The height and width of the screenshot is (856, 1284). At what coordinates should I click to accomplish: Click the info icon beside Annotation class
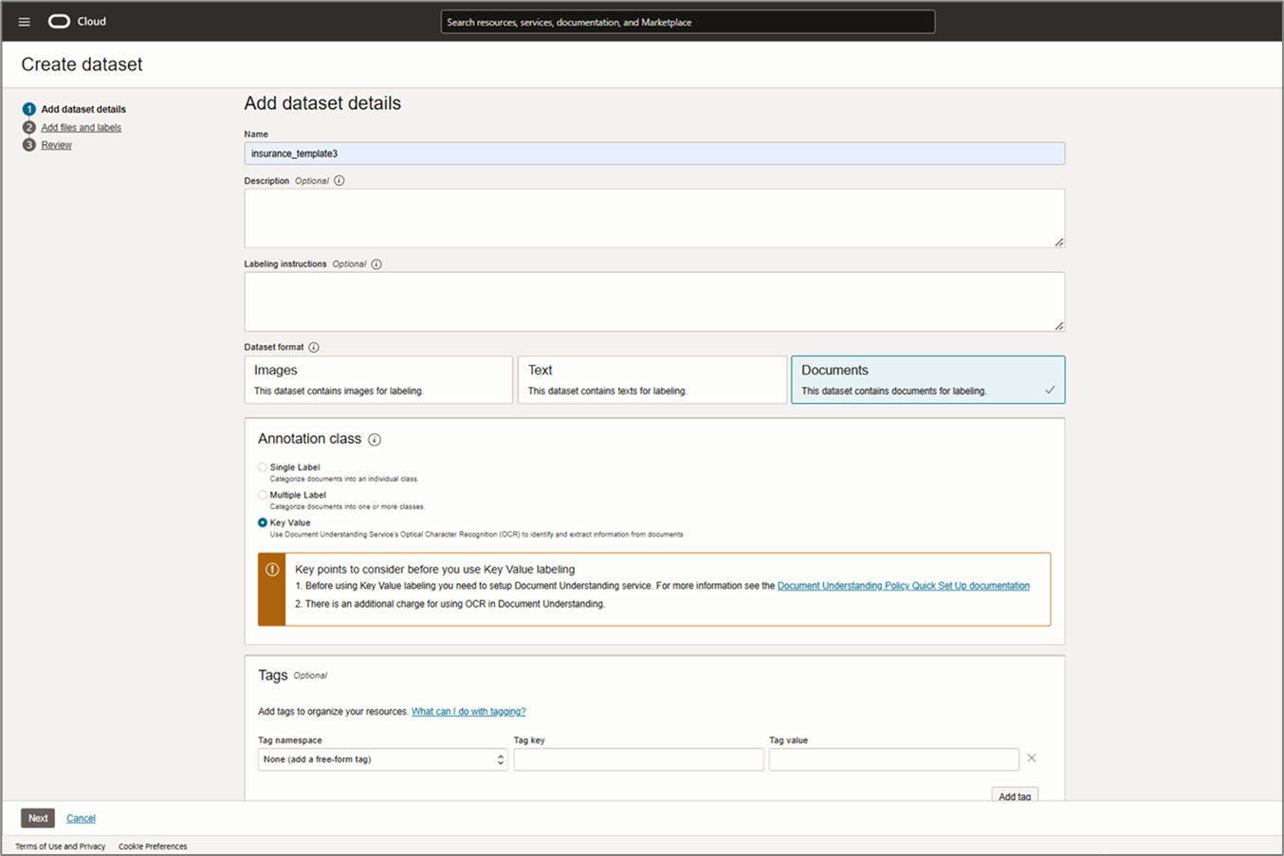point(374,439)
